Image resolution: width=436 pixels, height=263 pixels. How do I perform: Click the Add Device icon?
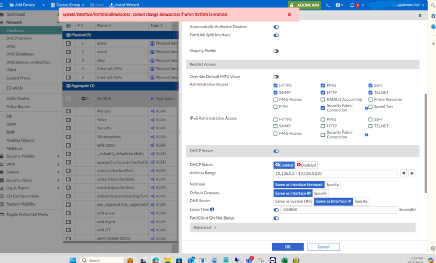[12, 5]
